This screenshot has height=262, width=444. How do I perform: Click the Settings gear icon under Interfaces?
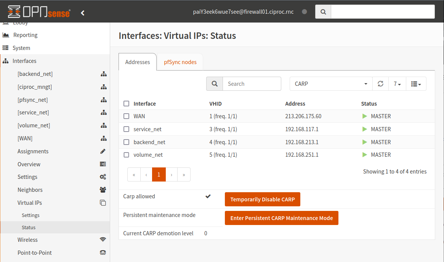pos(103,177)
